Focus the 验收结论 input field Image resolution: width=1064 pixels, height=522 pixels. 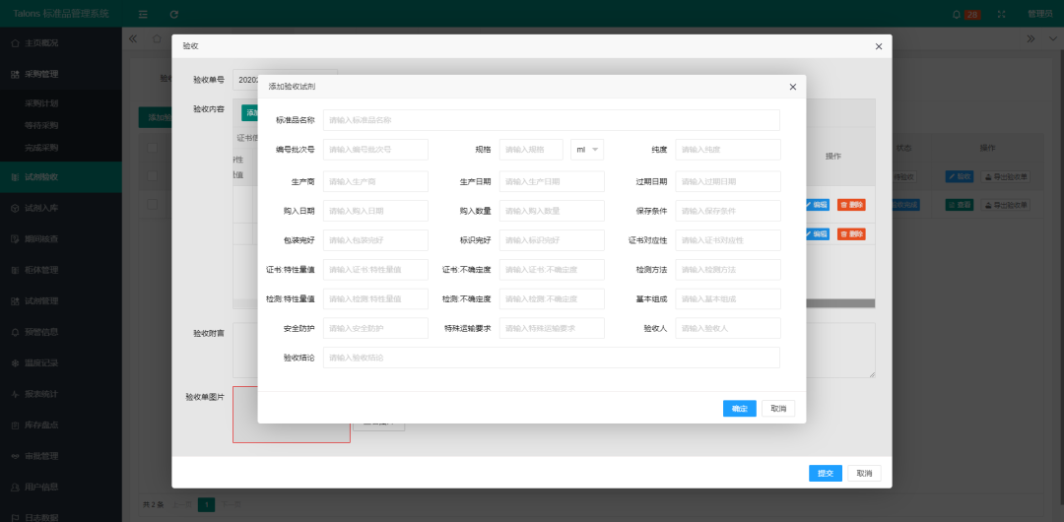point(551,358)
